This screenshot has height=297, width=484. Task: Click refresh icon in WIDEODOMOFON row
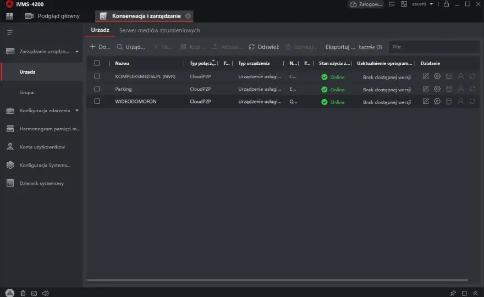click(x=472, y=101)
